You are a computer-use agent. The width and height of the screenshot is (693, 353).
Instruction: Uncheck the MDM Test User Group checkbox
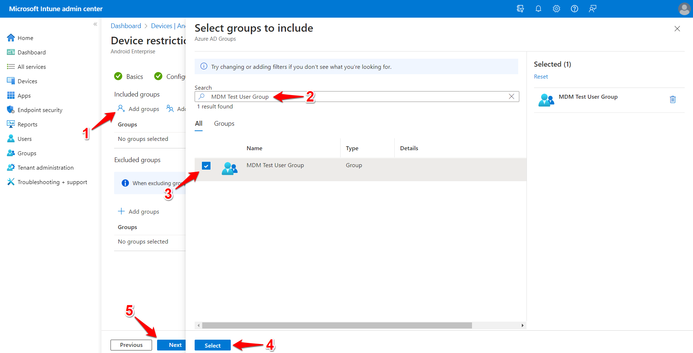pyautogui.click(x=206, y=166)
